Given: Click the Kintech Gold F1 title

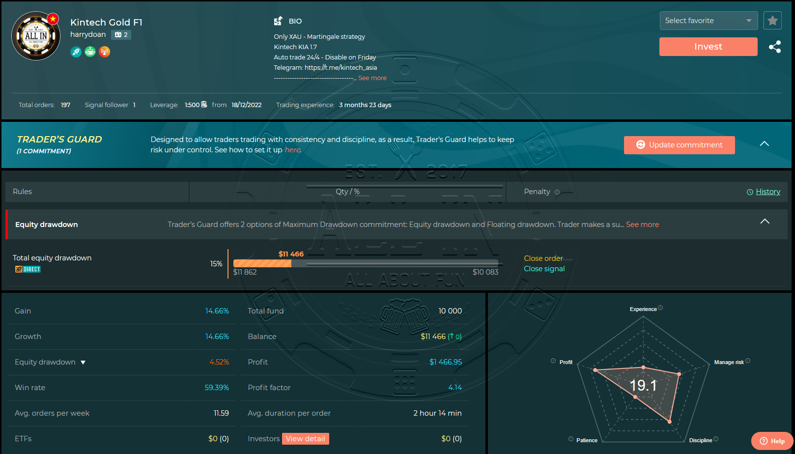Looking at the screenshot, I should 106,22.
